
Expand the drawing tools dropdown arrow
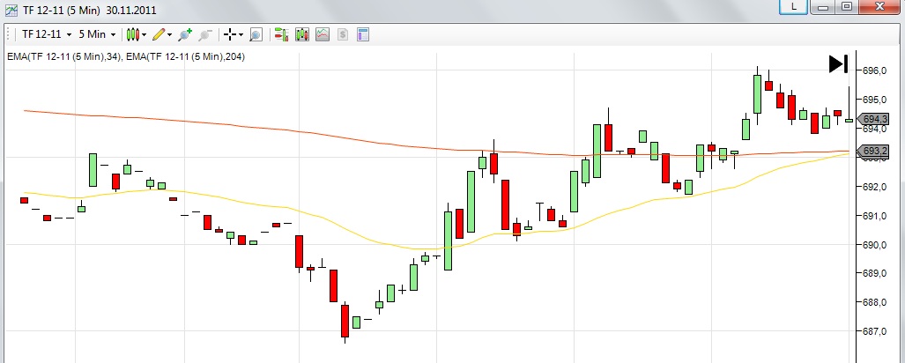coord(169,34)
